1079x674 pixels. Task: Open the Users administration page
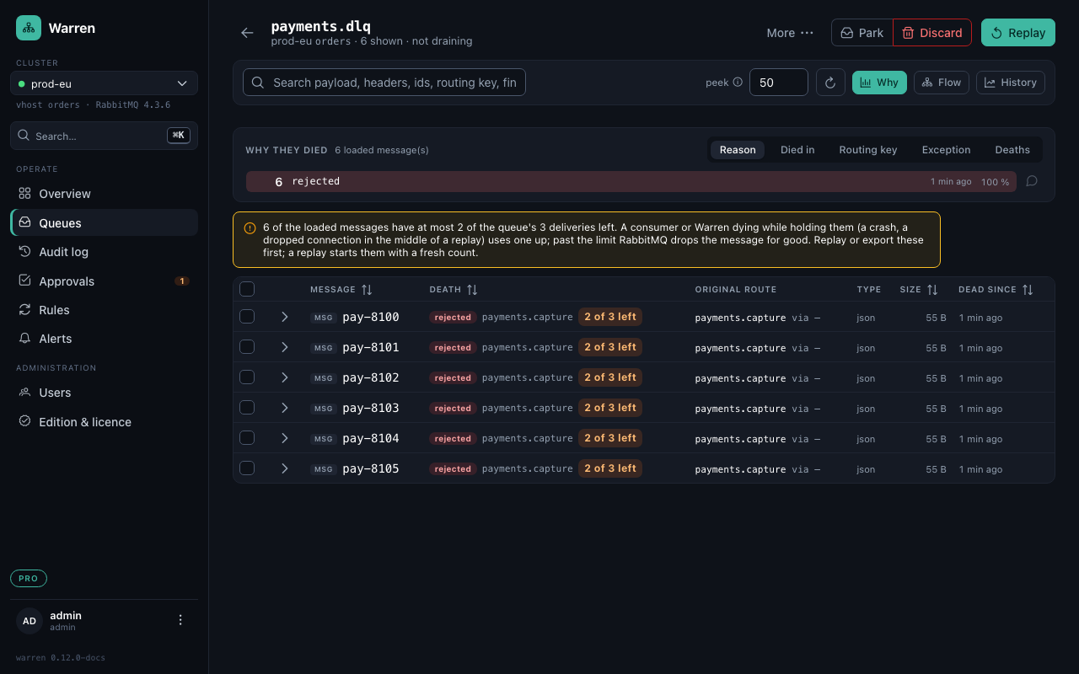pyautogui.click(x=105, y=393)
